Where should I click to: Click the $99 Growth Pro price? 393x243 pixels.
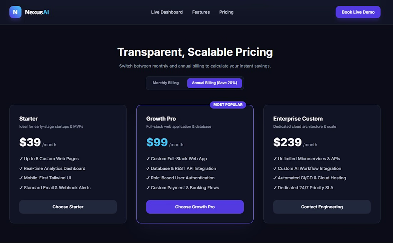(157, 142)
